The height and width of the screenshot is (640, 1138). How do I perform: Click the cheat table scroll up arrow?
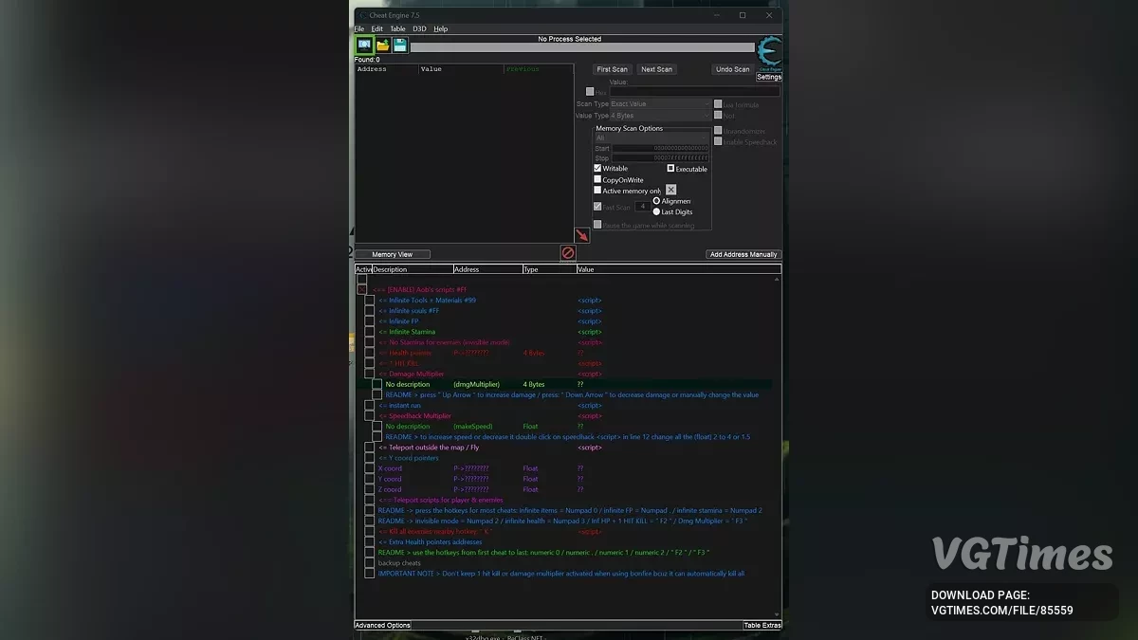click(778, 280)
